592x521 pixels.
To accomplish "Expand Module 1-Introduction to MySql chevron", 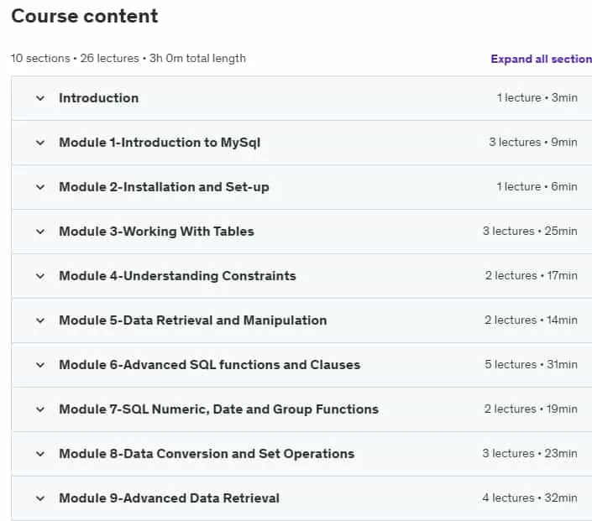I will pyautogui.click(x=40, y=143).
